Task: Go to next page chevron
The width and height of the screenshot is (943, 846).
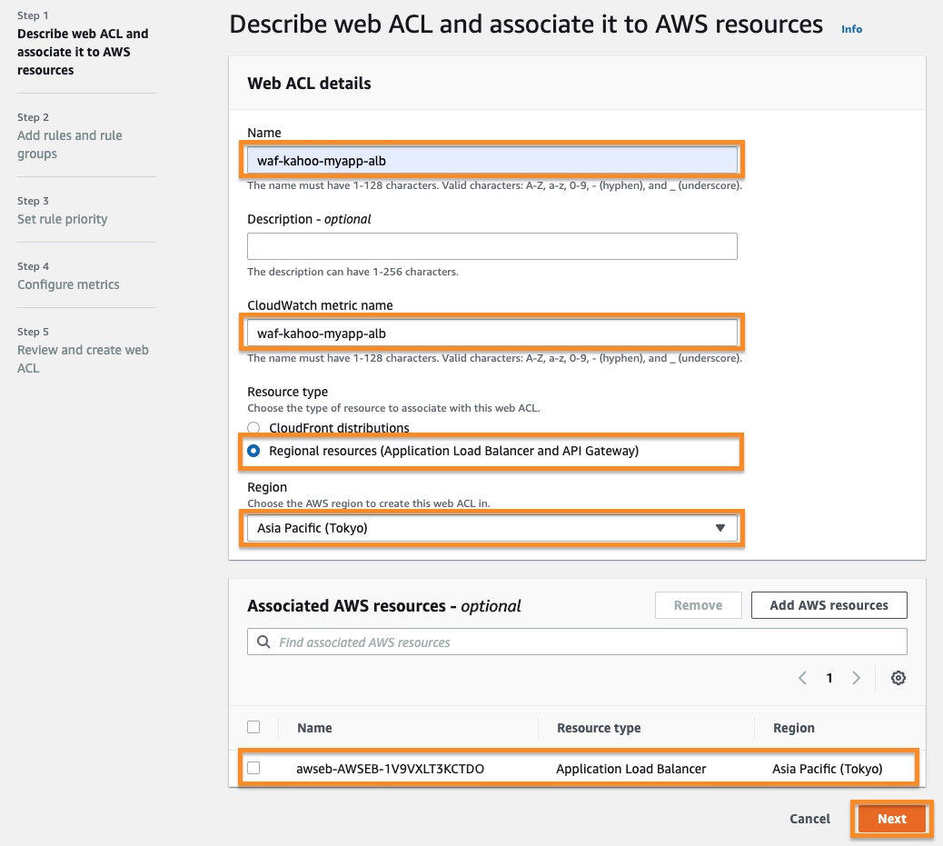Action: click(856, 678)
